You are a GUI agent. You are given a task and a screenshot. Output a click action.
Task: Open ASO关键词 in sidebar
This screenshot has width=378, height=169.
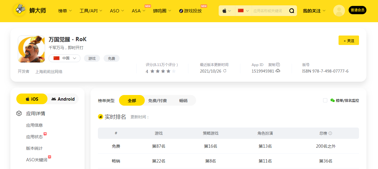(x=36, y=160)
